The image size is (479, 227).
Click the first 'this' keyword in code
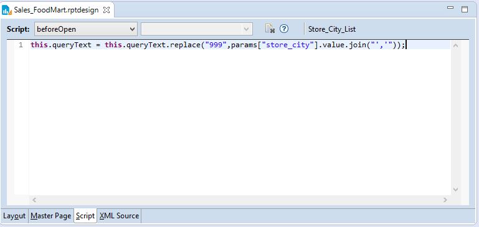pyautogui.click(x=39, y=45)
